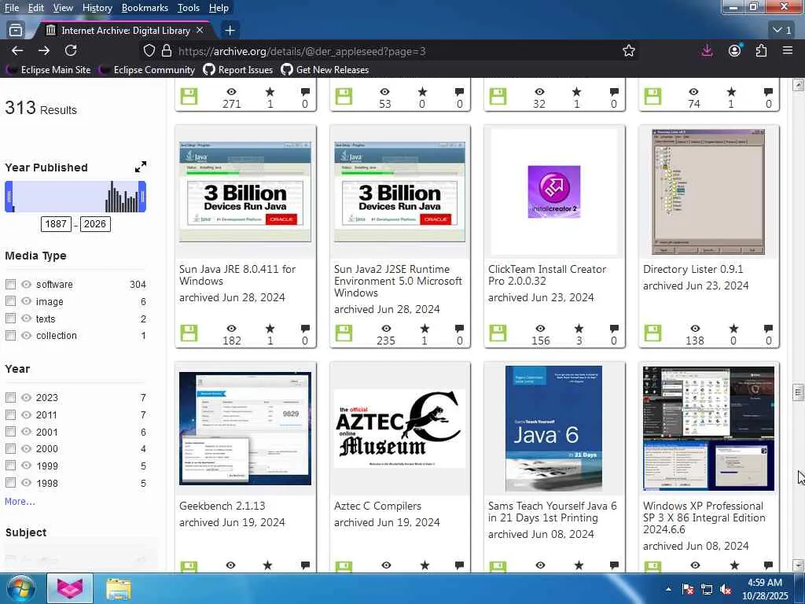Open the Bookmarks menu
805x604 pixels.
click(145, 8)
